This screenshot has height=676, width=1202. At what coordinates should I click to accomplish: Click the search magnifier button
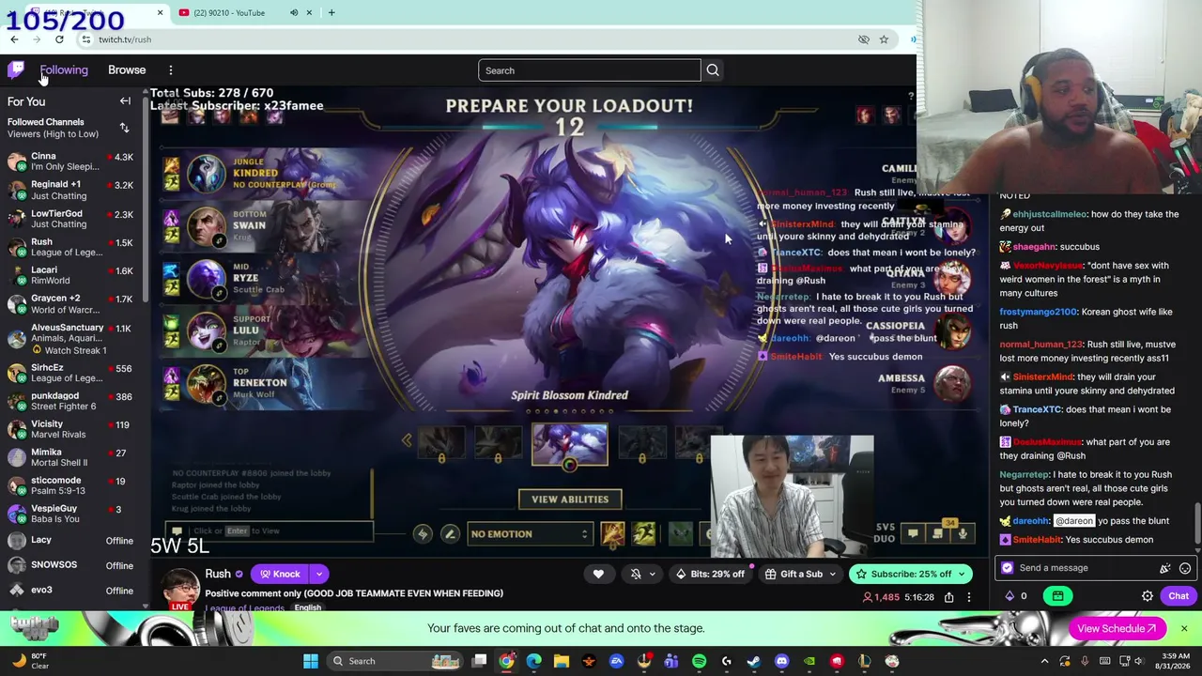713,70
